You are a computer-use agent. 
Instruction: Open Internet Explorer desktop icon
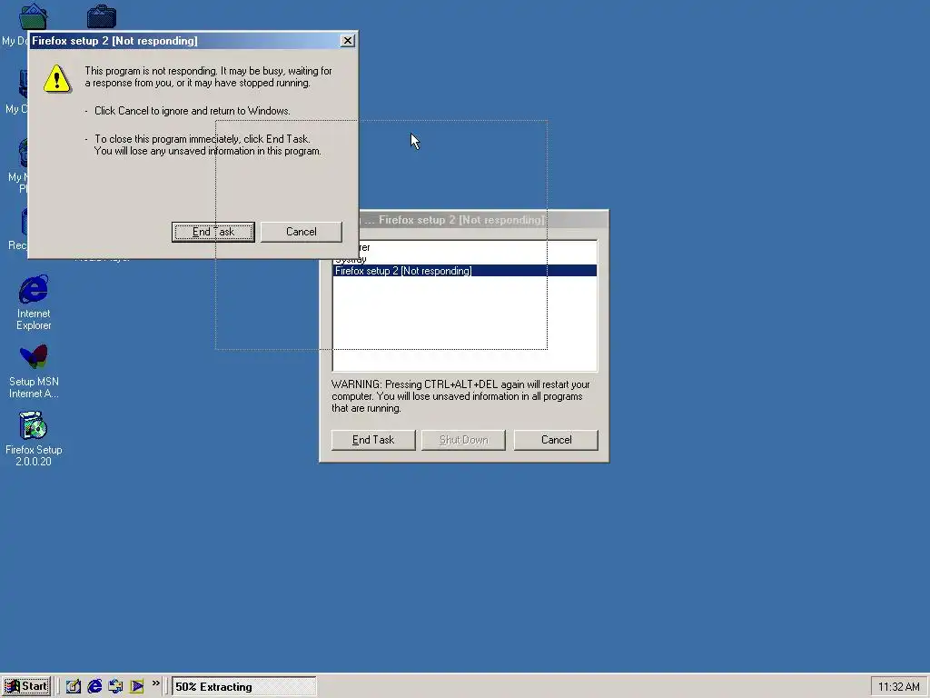pos(34,302)
